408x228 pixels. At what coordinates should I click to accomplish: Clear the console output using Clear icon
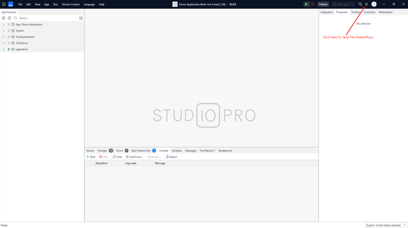click(x=117, y=157)
